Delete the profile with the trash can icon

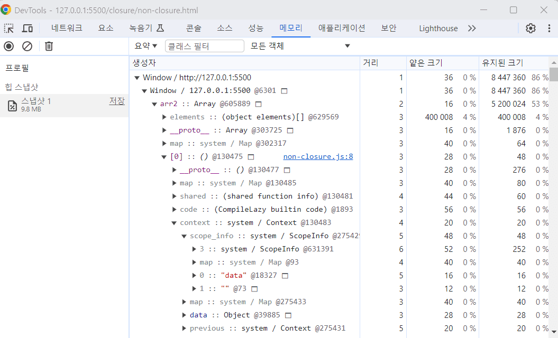point(49,46)
